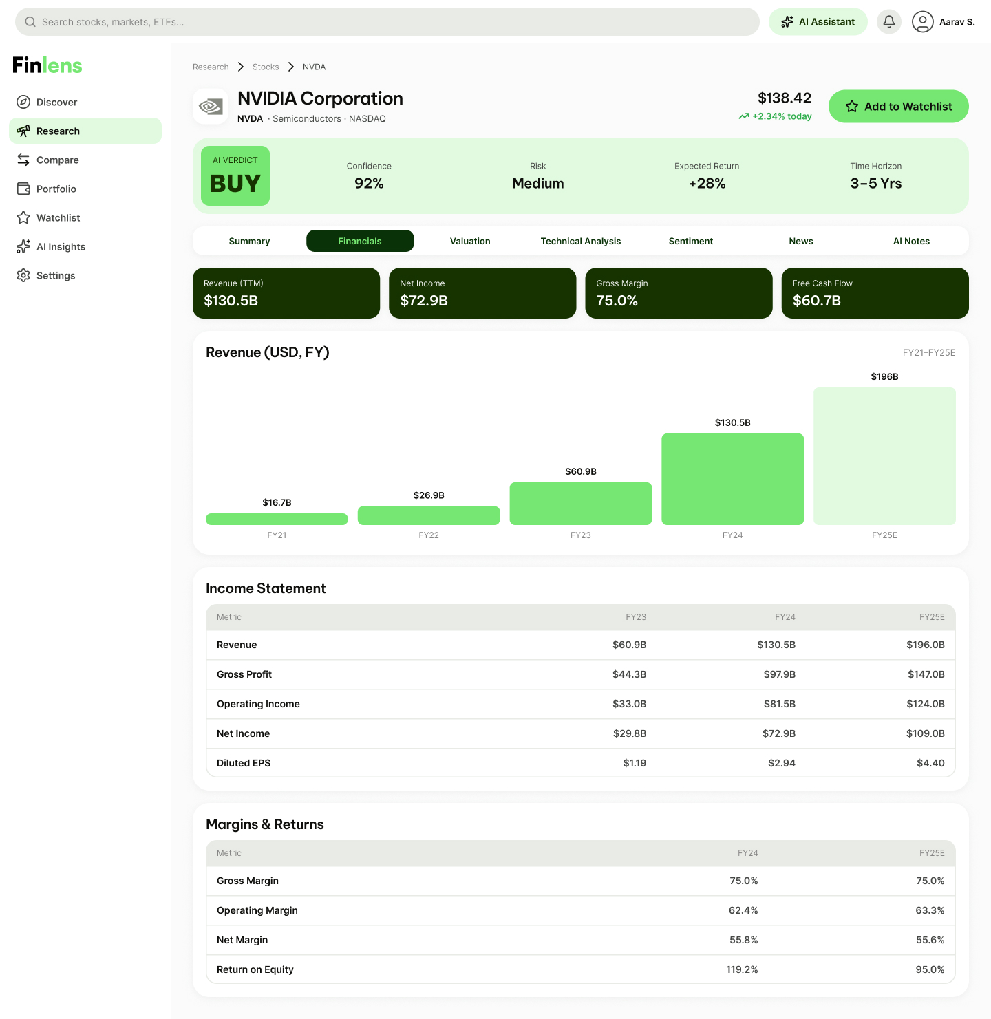Click the Finlens logo
Screen dimensions: 991x1019
pyautogui.click(x=47, y=65)
